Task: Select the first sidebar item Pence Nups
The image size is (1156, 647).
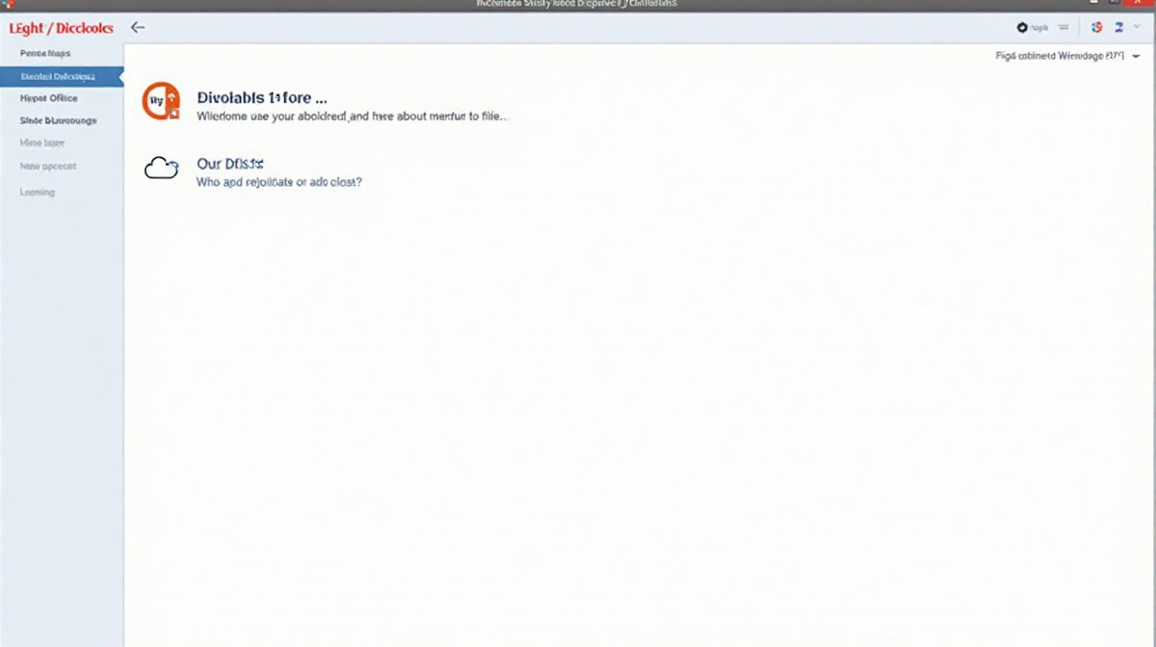Action: [45, 54]
